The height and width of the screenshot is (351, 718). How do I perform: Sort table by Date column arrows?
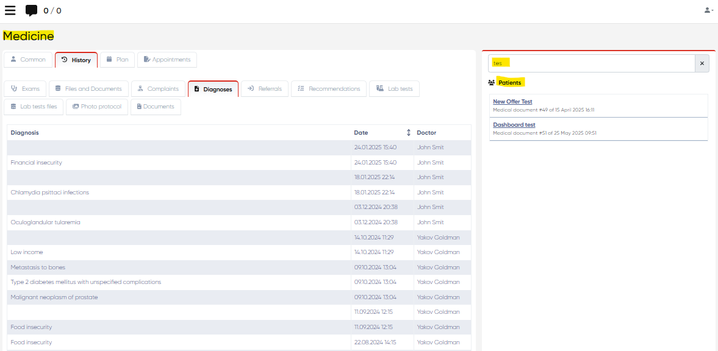(x=408, y=133)
